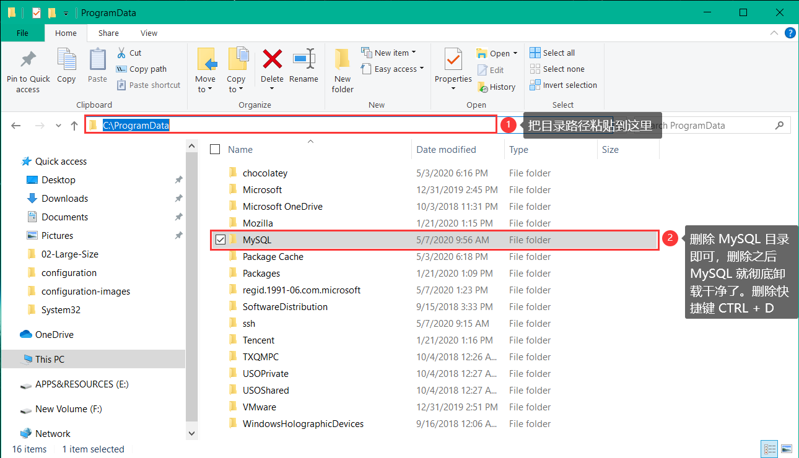Click Copy path in Clipboard group

coord(141,69)
